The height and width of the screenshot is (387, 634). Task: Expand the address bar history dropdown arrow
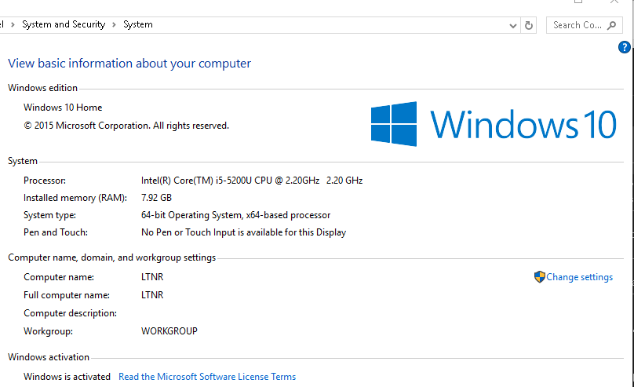(x=512, y=25)
